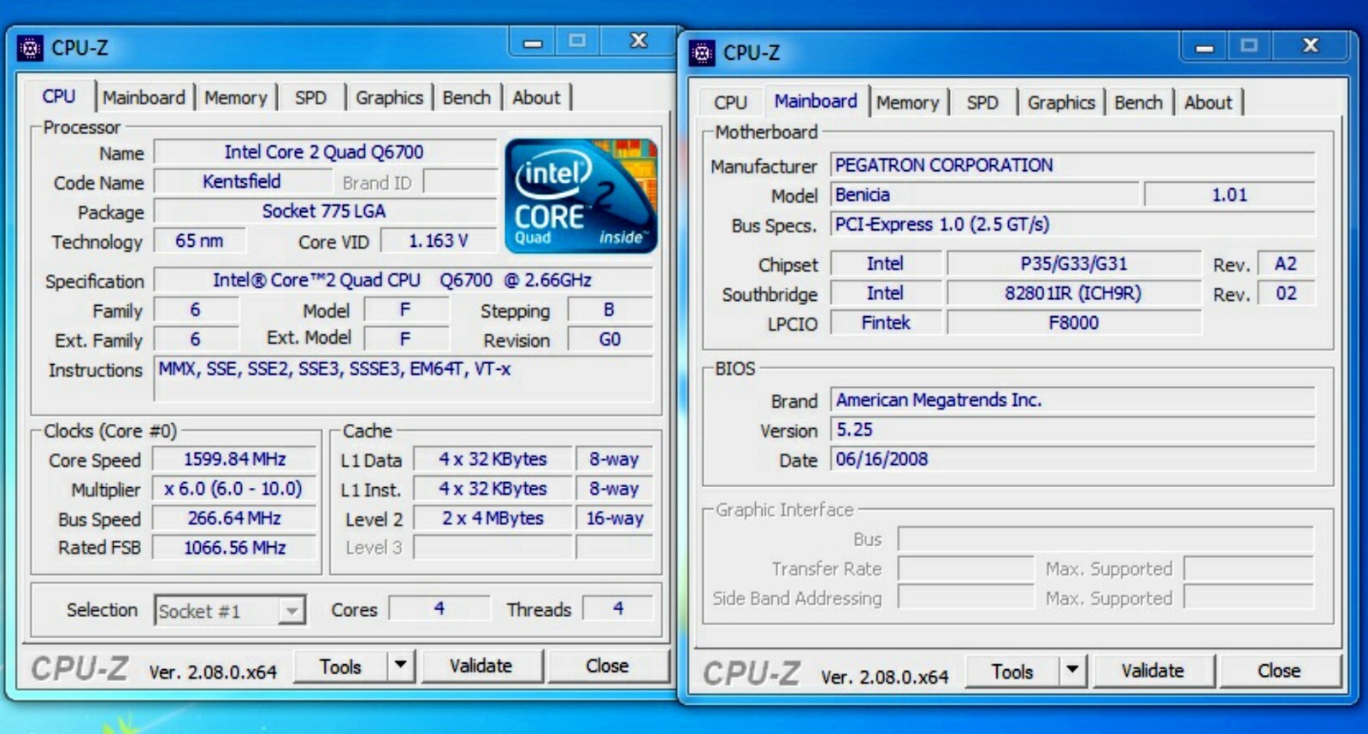Click the Multiplier value 'x 6.0 (6.0 - 10.0)'

tap(234, 489)
